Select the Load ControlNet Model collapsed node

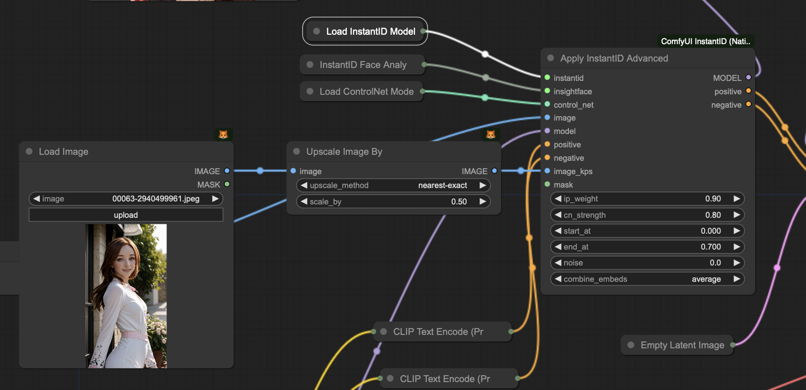pyautogui.click(x=362, y=91)
